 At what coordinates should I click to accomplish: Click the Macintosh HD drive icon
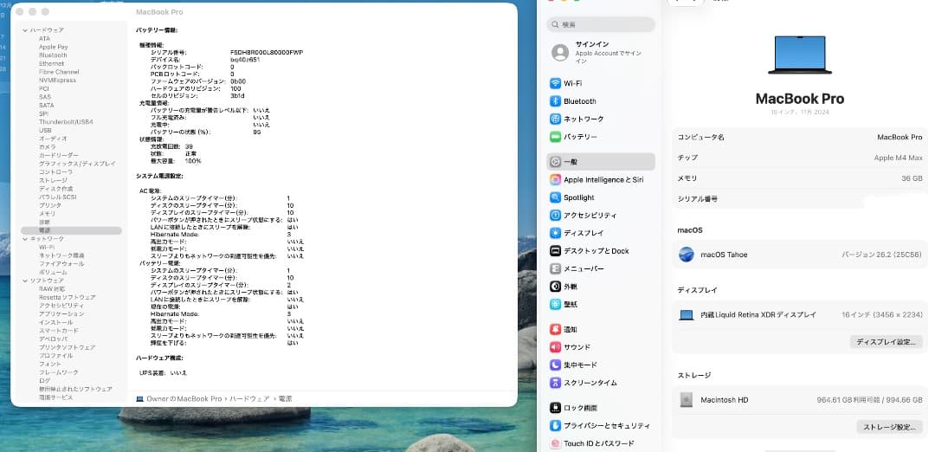[687, 400]
